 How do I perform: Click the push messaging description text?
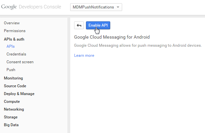pyautogui.click(x=138, y=45)
